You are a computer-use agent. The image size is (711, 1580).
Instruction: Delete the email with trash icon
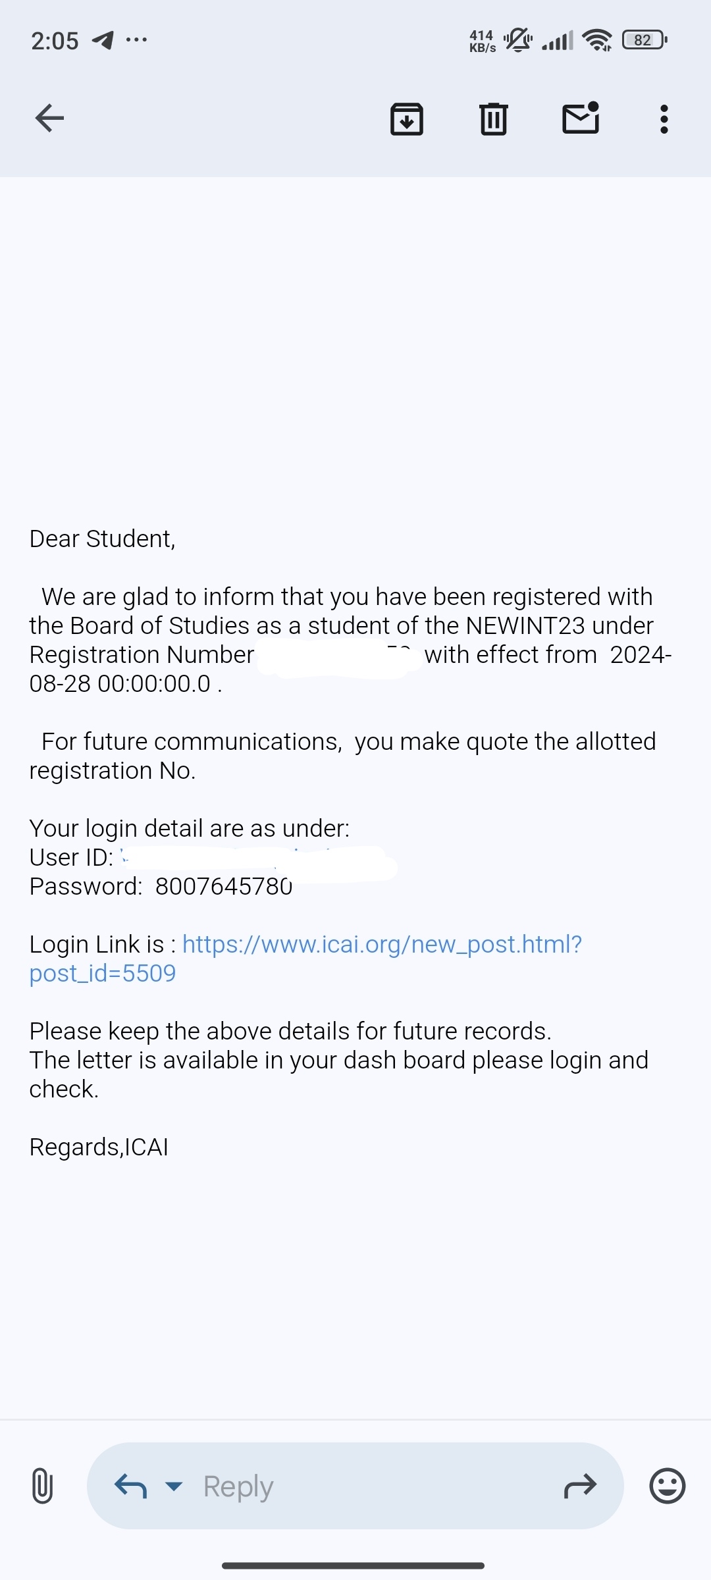tap(493, 119)
